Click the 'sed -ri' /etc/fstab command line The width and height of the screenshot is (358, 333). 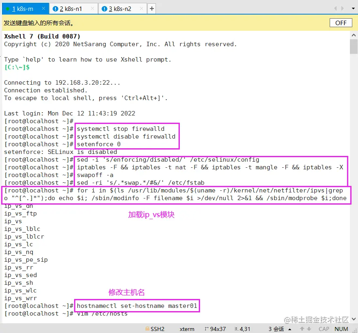[x=141, y=183]
